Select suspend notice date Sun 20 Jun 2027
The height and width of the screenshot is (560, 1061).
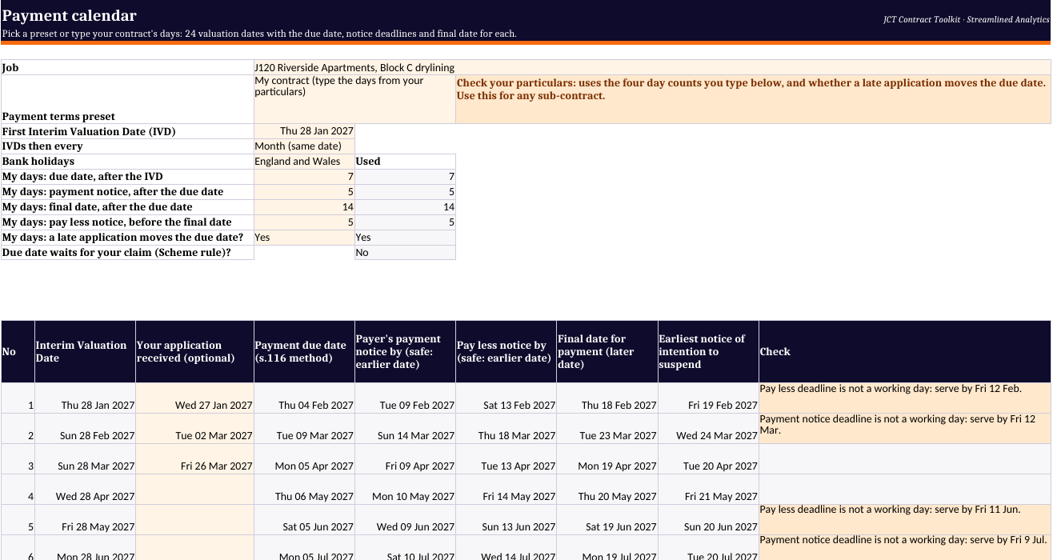click(x=707, y=520)
